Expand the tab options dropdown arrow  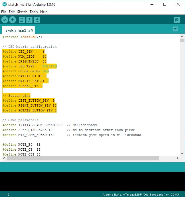(x=175, y=29)
